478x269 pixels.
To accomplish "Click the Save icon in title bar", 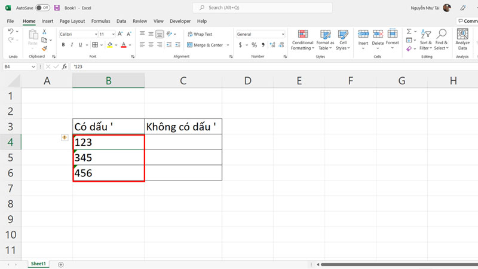I will tap(57, 8).
